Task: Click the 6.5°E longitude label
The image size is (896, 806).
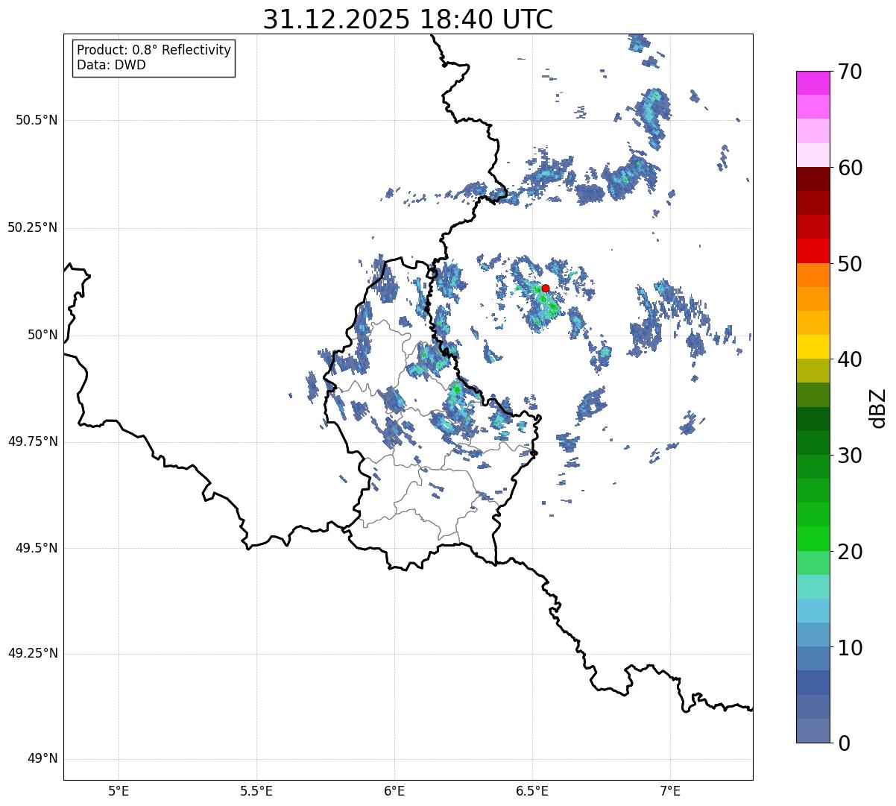Action: click(532, 791)
